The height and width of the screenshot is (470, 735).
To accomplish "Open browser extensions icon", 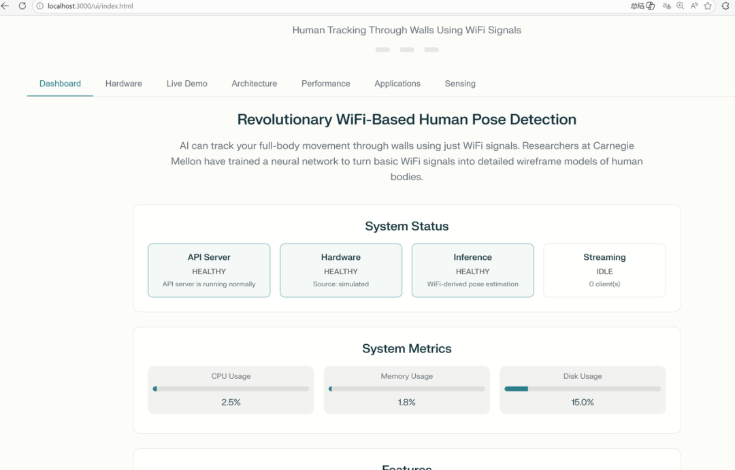I will (725, 6).
